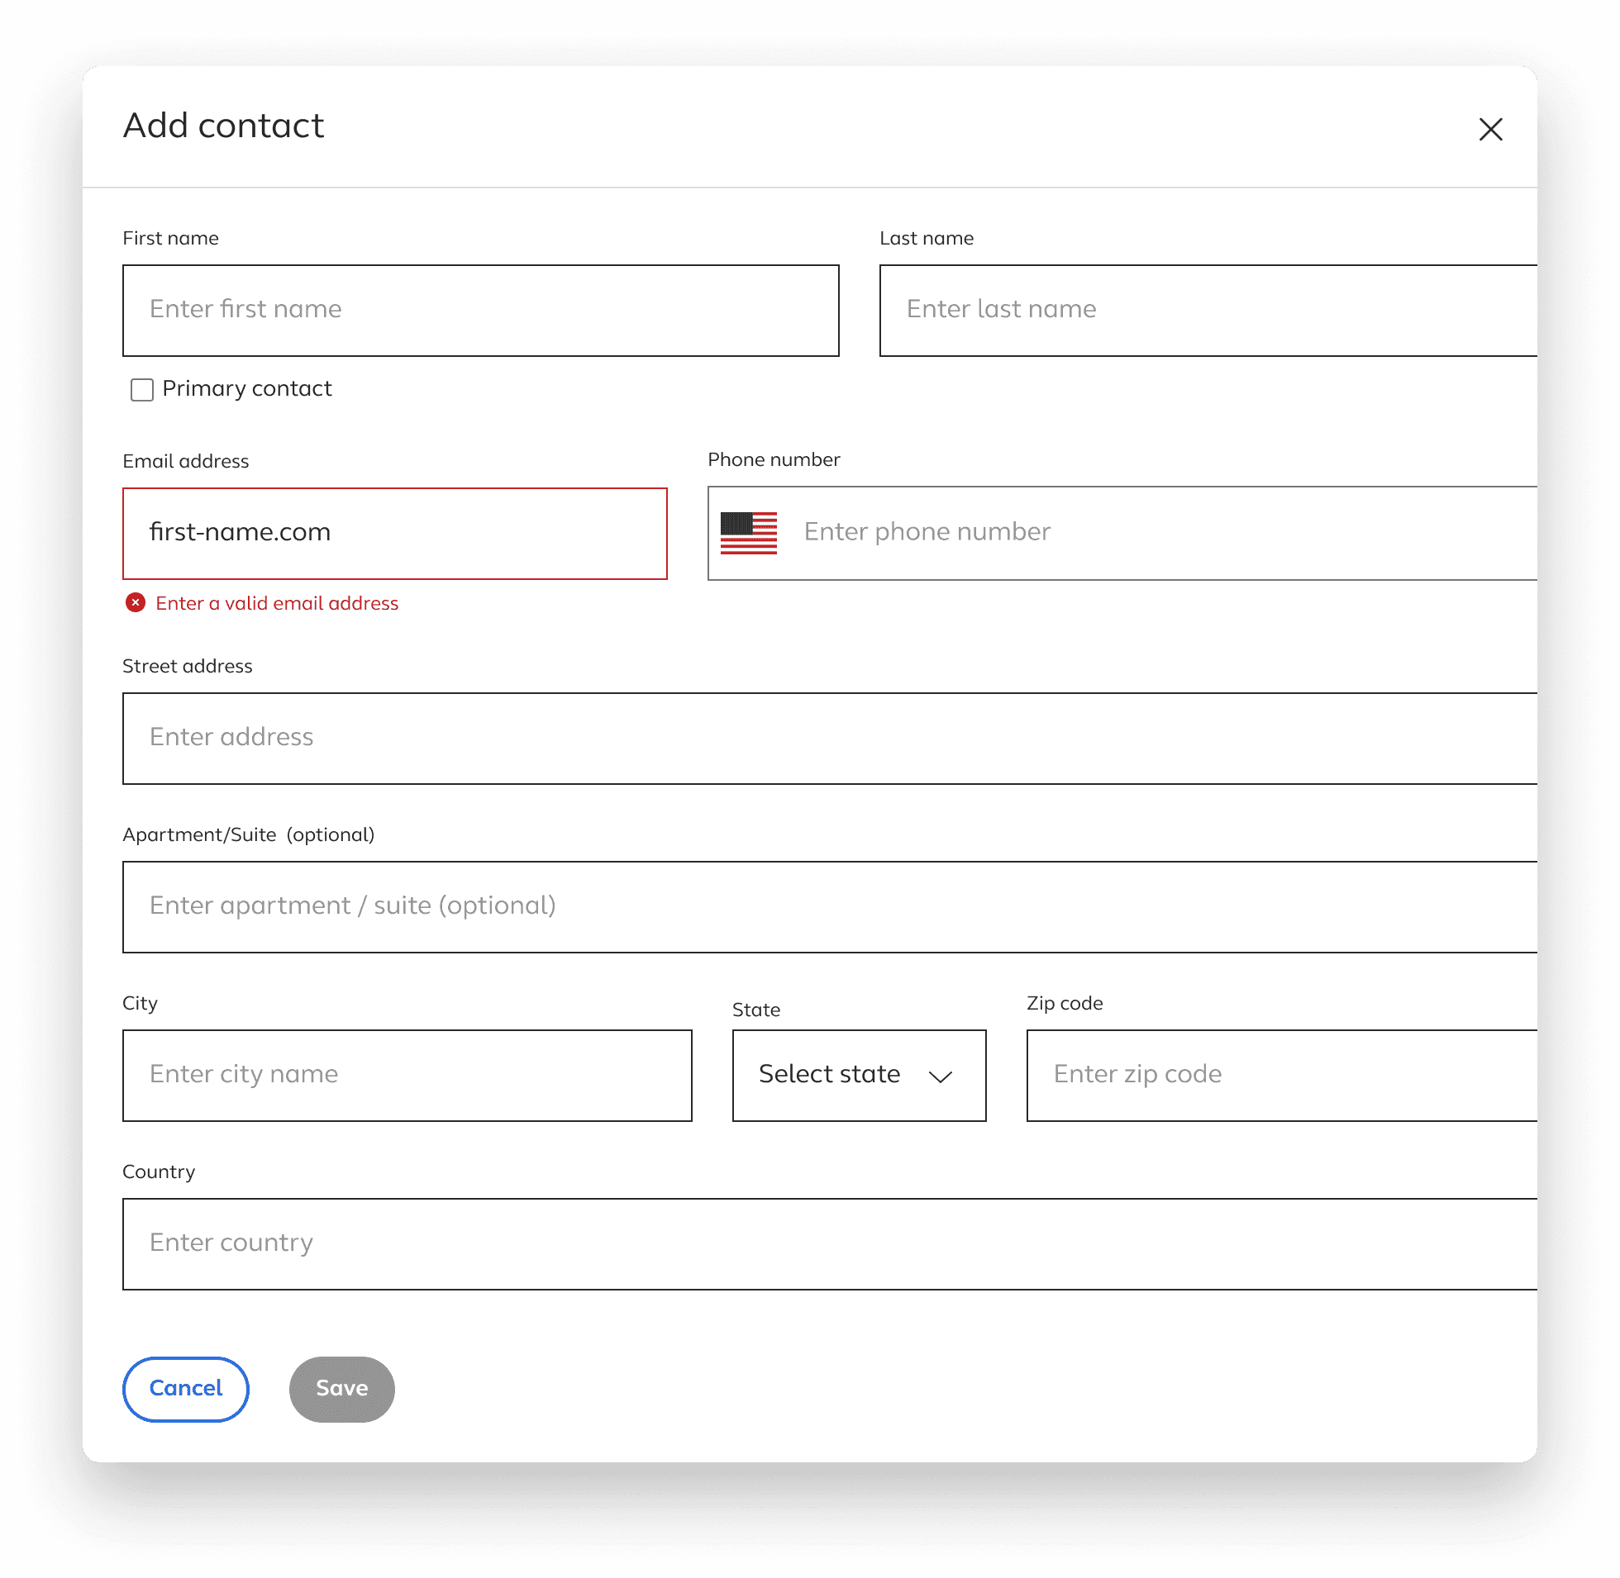
Task: Click the US flag country selector
Action: [748, 533]
